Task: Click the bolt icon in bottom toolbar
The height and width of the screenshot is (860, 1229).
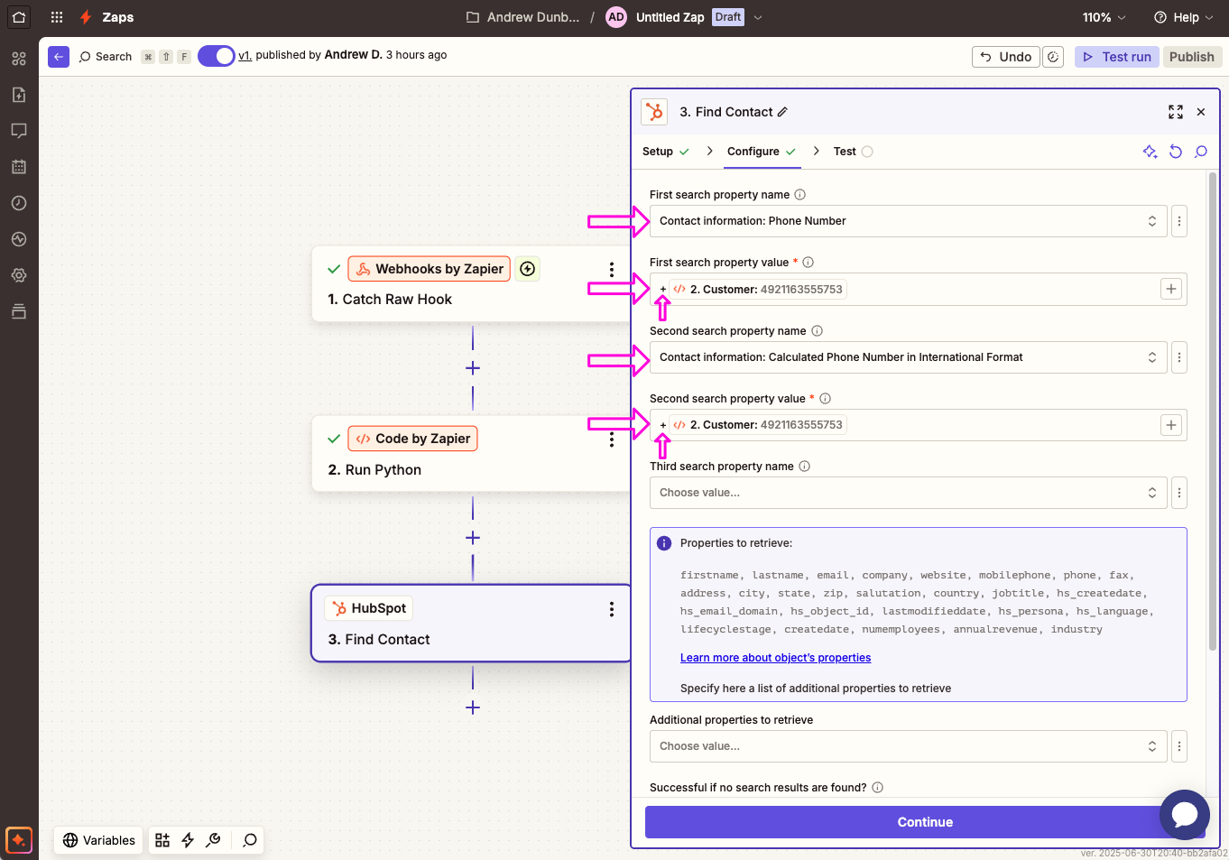Action: click(188, 840)
